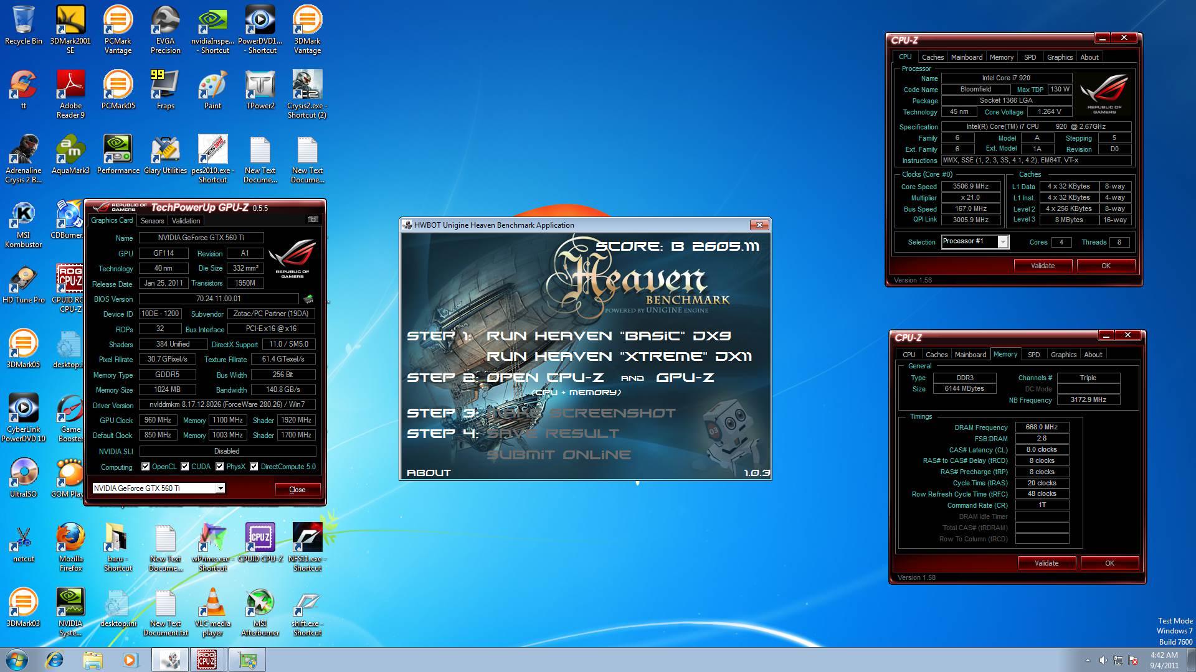Click Submit Online in Heaven window
Viewport: 1196px width, 672px height.
pyautogui.click(x=559, y=455)
